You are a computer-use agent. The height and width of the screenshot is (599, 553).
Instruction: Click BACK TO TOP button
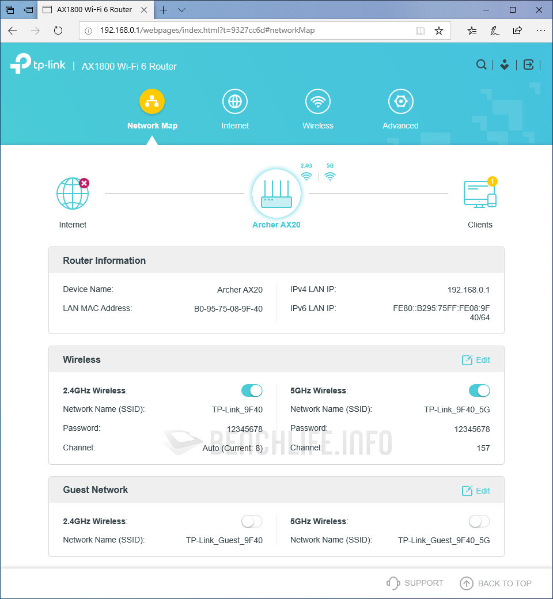(495, 583)
